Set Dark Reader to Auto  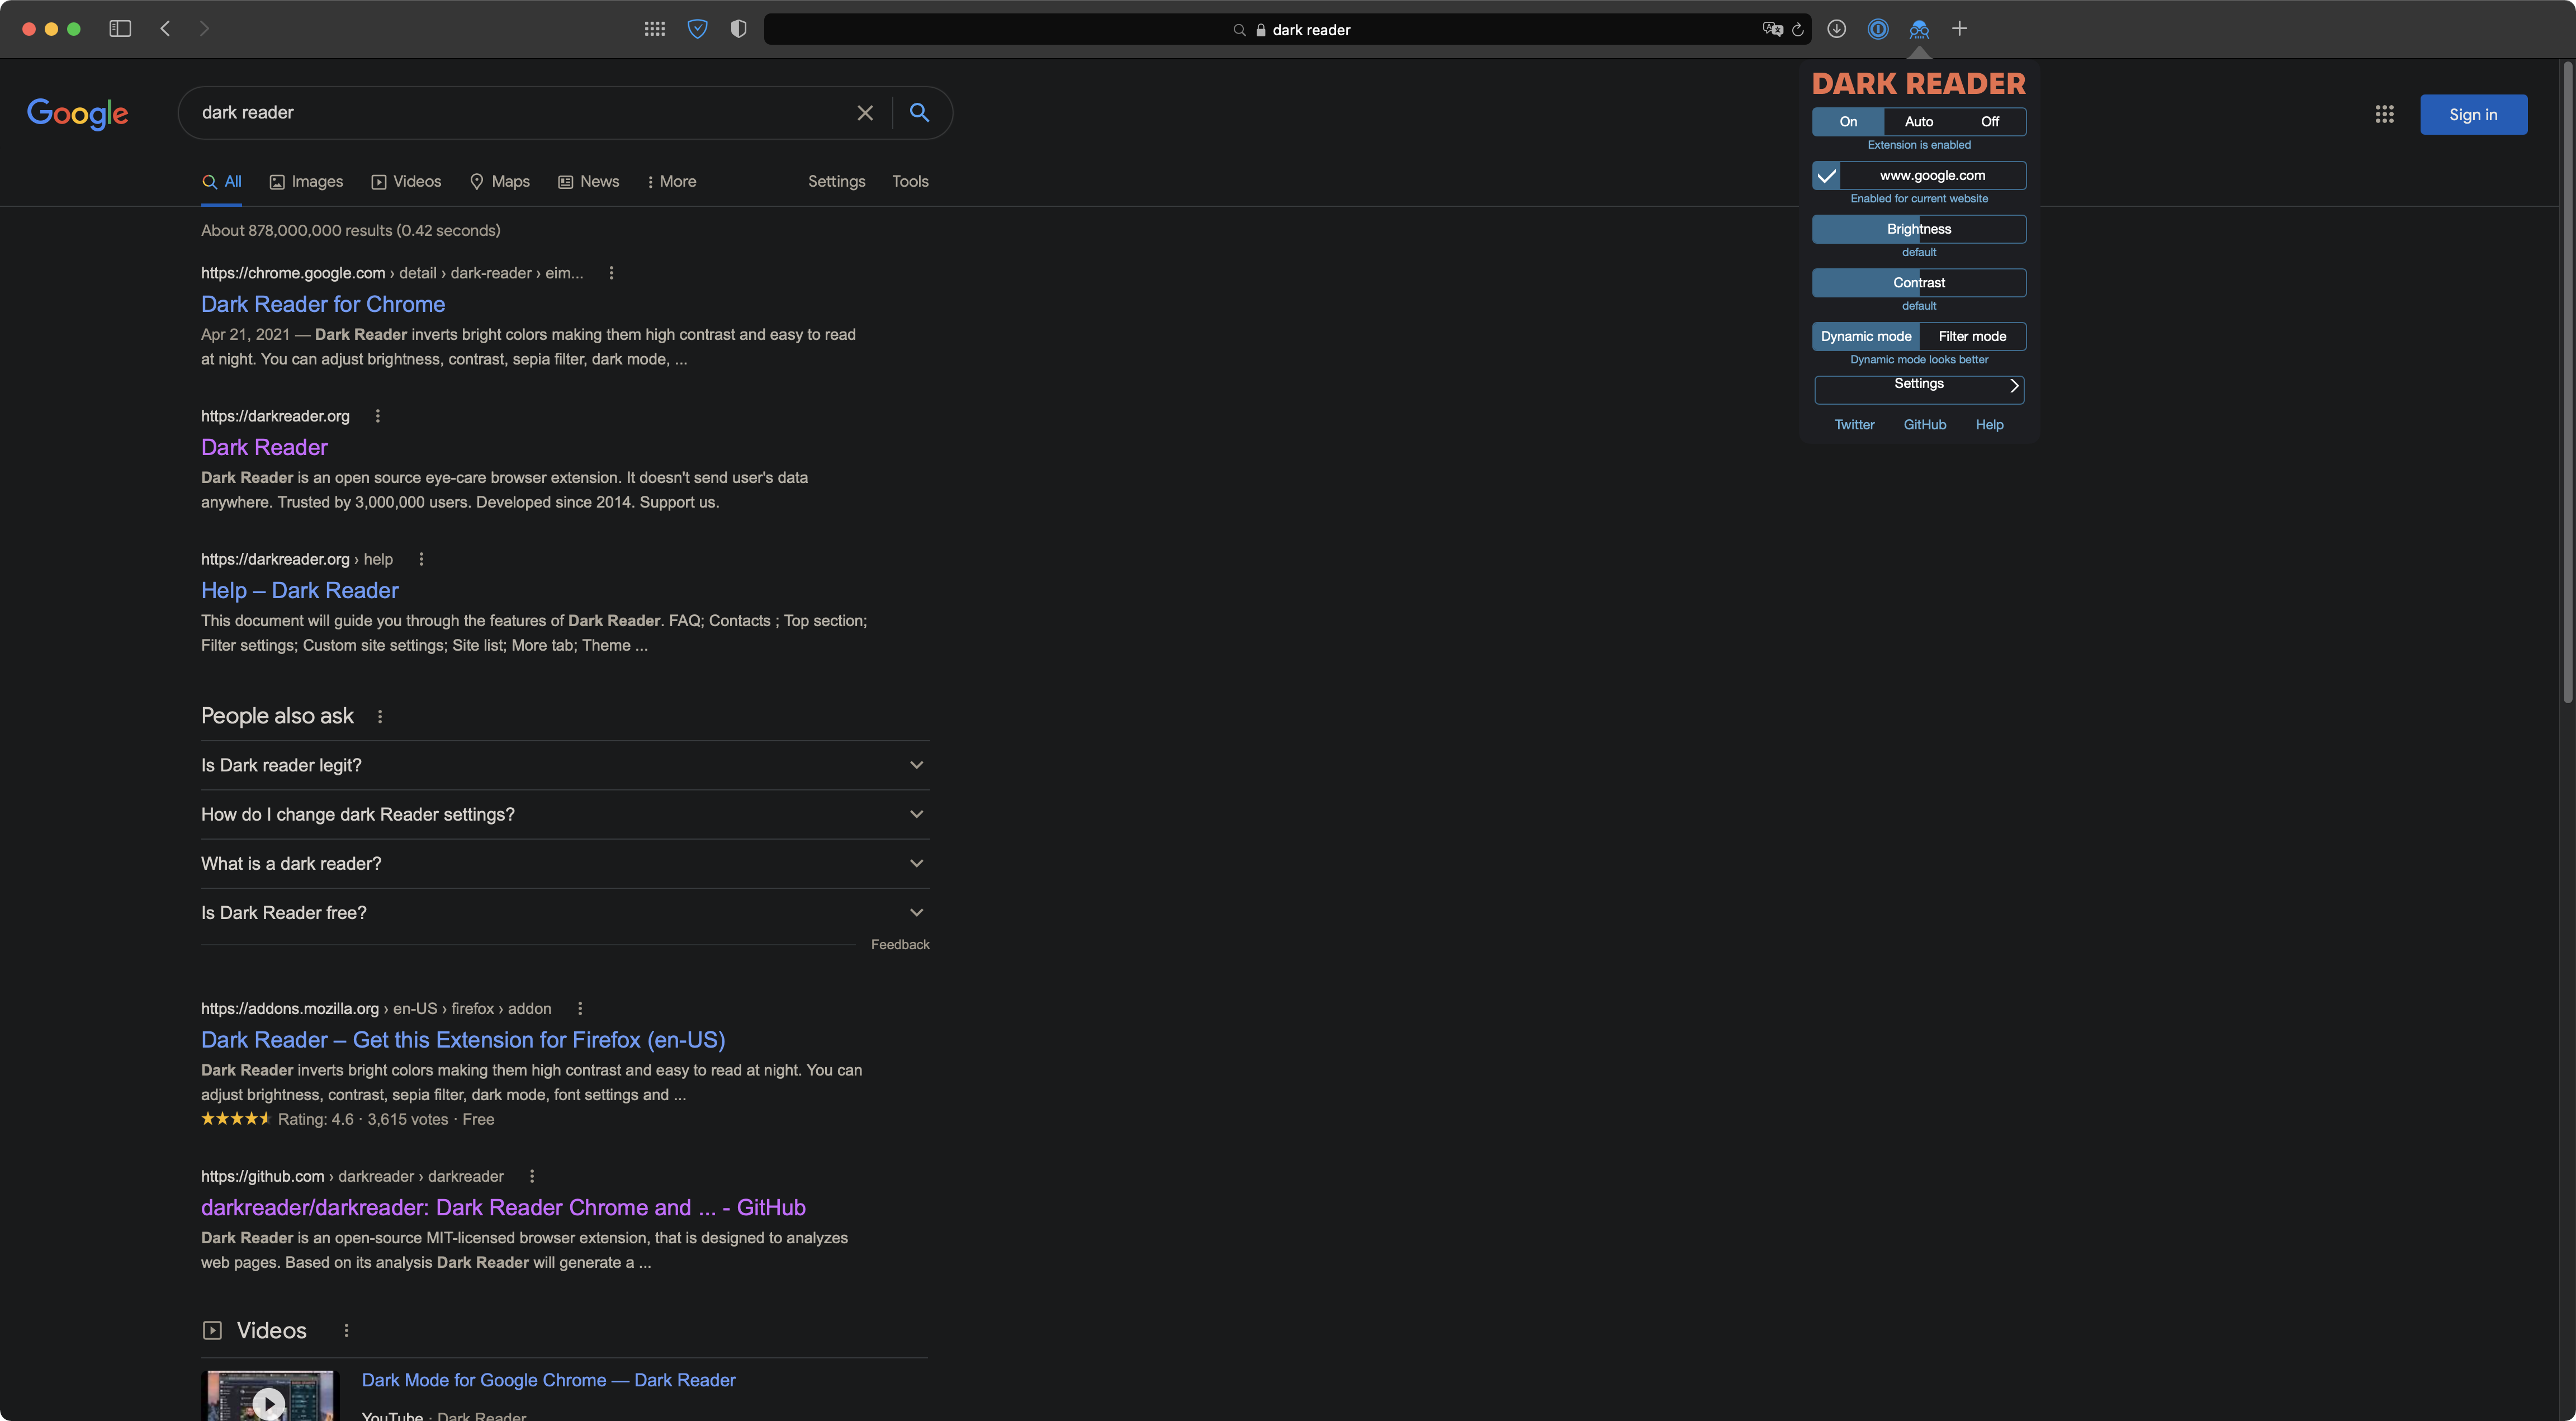click(1919, 122)
